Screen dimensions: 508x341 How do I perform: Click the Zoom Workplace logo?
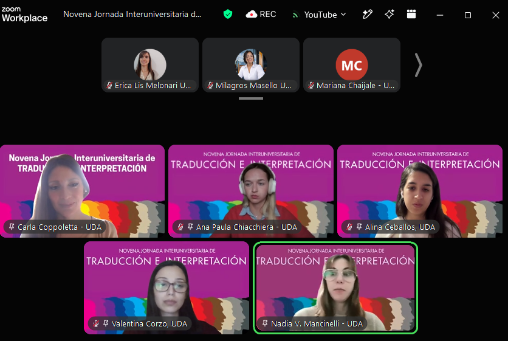point(24,14)
